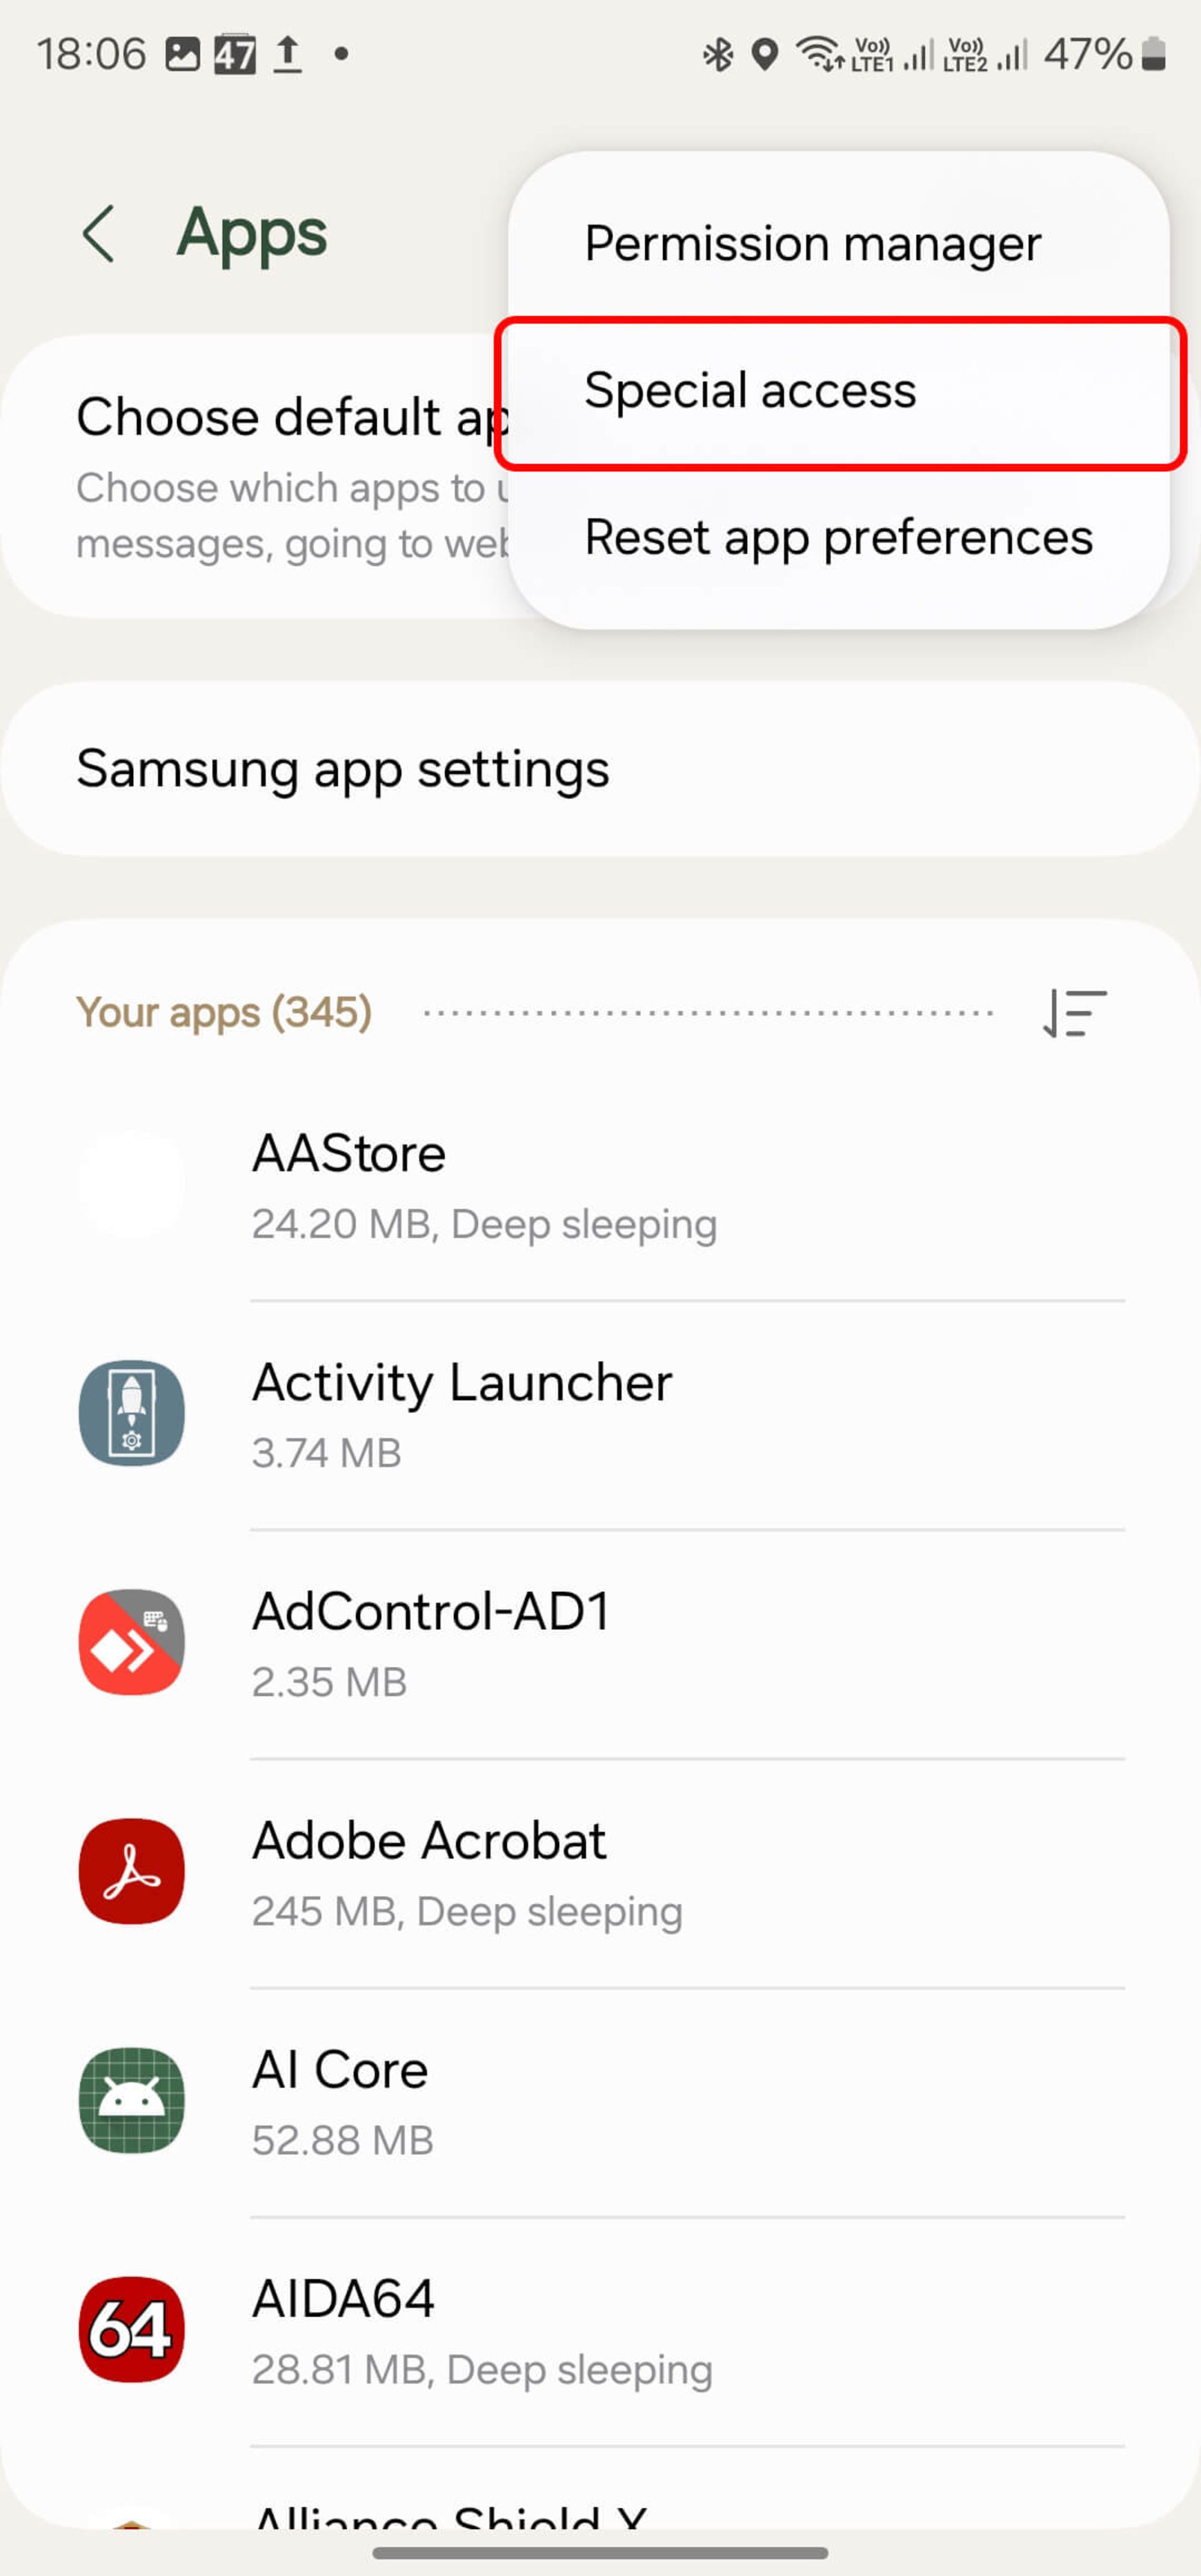Scroll down the apps list
The width and height of the screenshot is (1201, 2576).
coord(600,1807)
